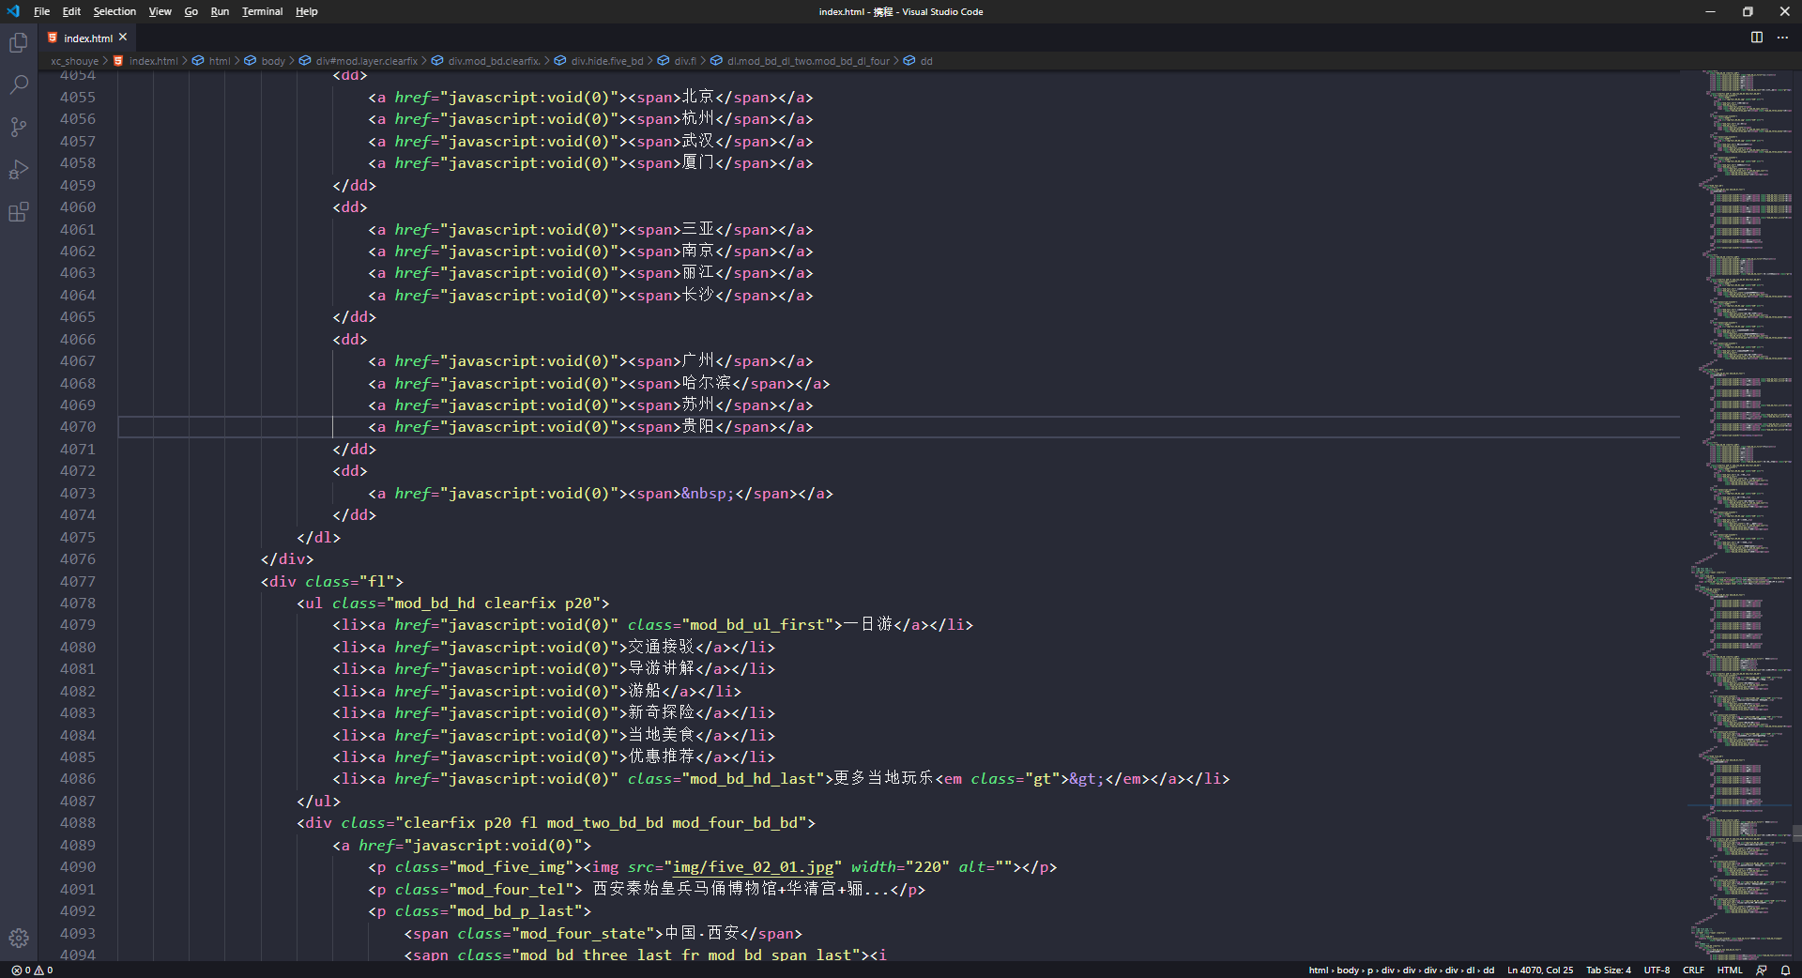Change the UTF-8 encoding

pos(1657,970)
